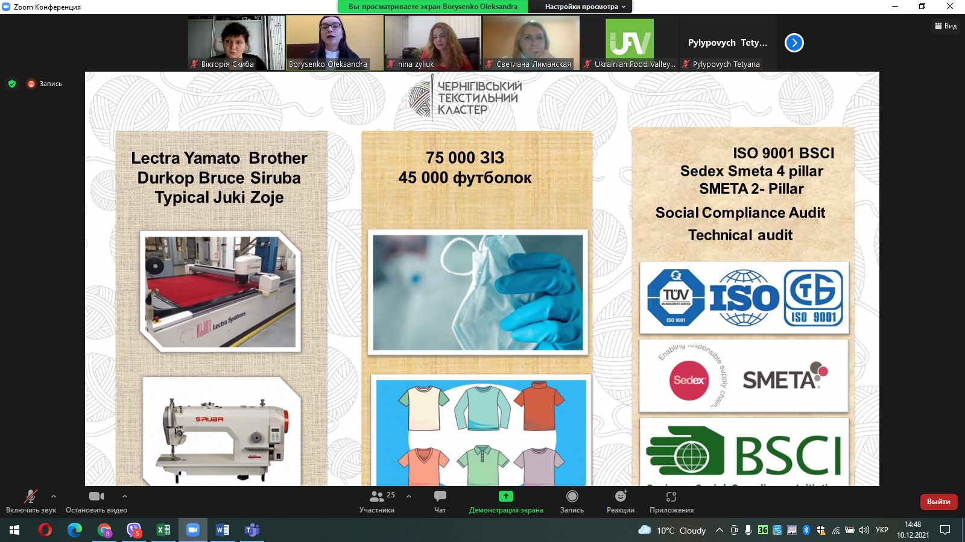The width and height of the screenshot is (965, 542).
Task: Turn off camera with Остановить видео
Action: coord(96,501)
